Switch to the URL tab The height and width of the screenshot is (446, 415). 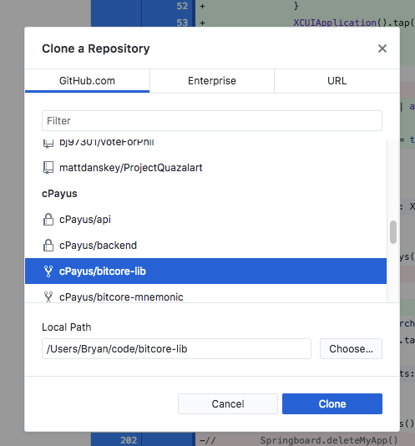coord(337,81)
